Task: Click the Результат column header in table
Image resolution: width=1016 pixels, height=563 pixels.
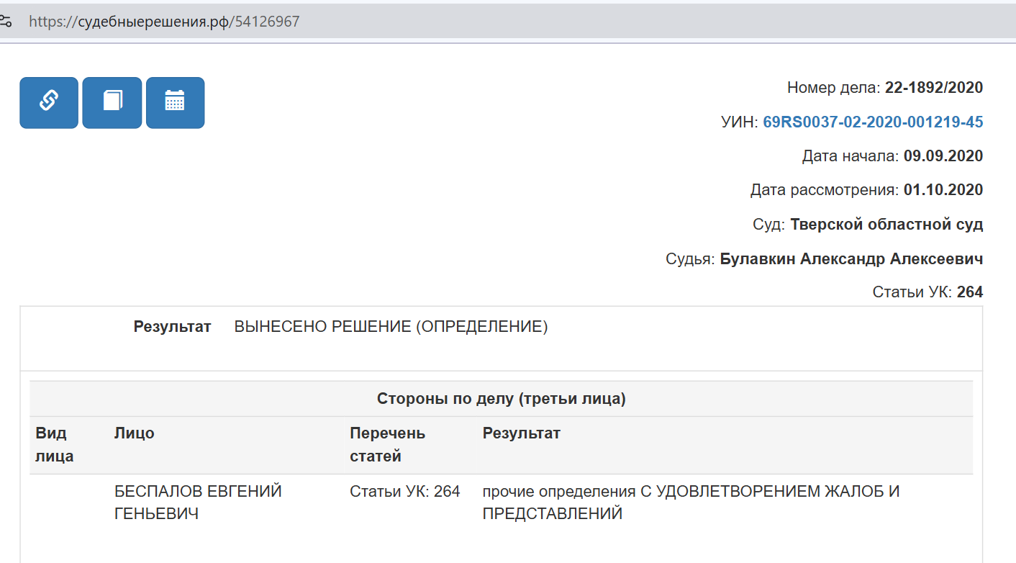Action: click(521, 433)
